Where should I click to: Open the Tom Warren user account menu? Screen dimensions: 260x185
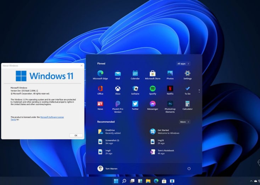point(107,169)
